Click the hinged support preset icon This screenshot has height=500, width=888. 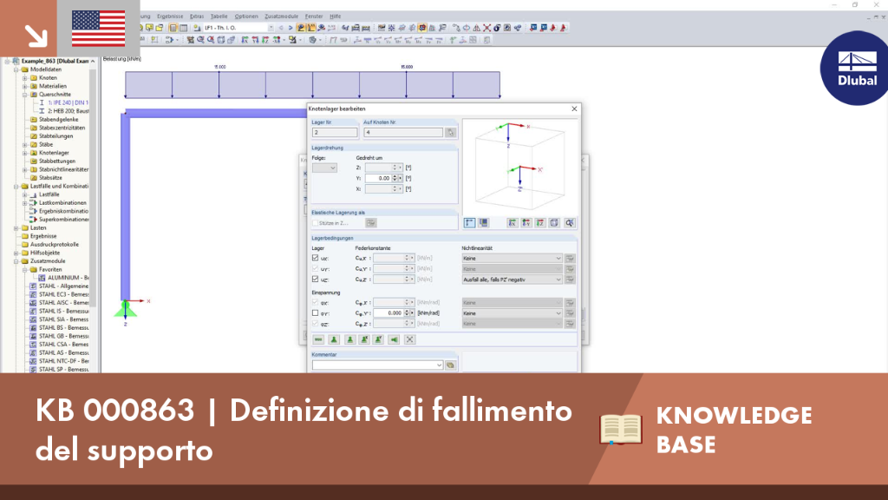(334, 339)
